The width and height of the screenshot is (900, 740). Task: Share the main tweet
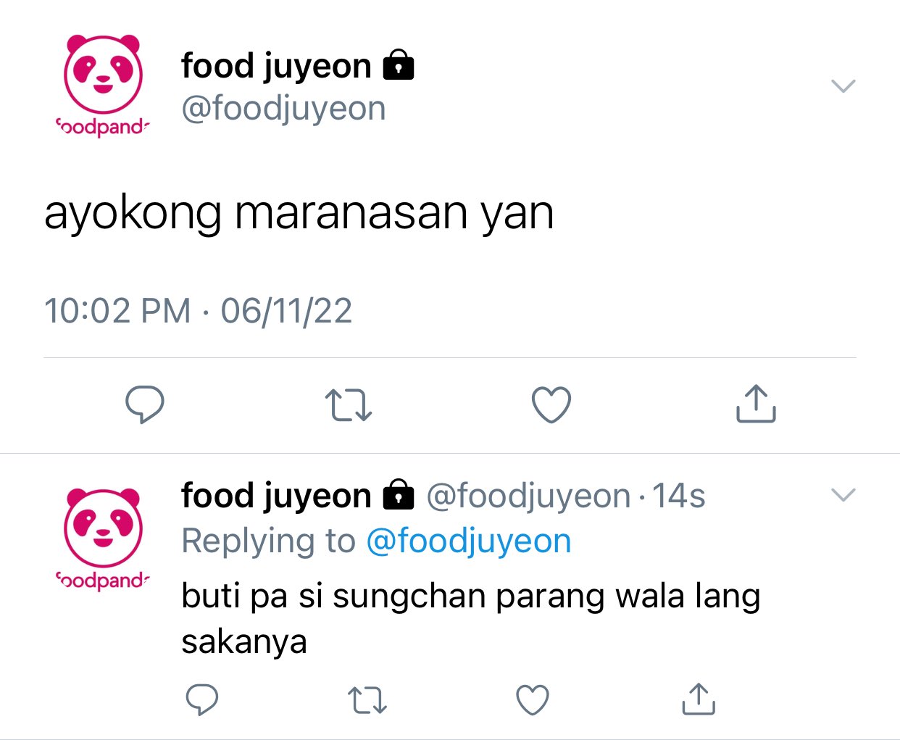point(756,403)
